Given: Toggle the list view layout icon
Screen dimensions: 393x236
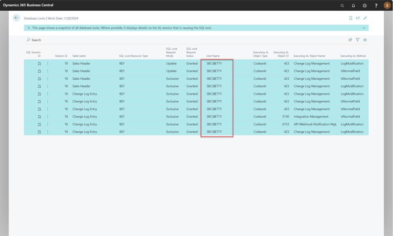Looking at the screenshot, I should [365, 40].
